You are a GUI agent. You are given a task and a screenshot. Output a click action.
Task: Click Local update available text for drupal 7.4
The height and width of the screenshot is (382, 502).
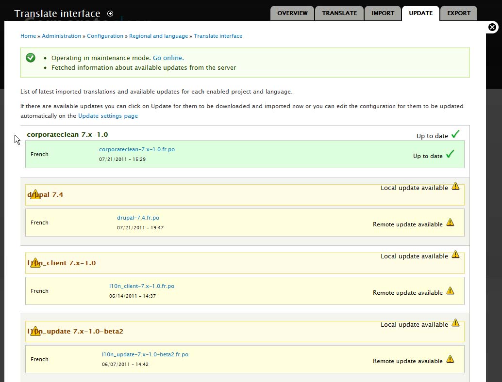pos(414,188)
